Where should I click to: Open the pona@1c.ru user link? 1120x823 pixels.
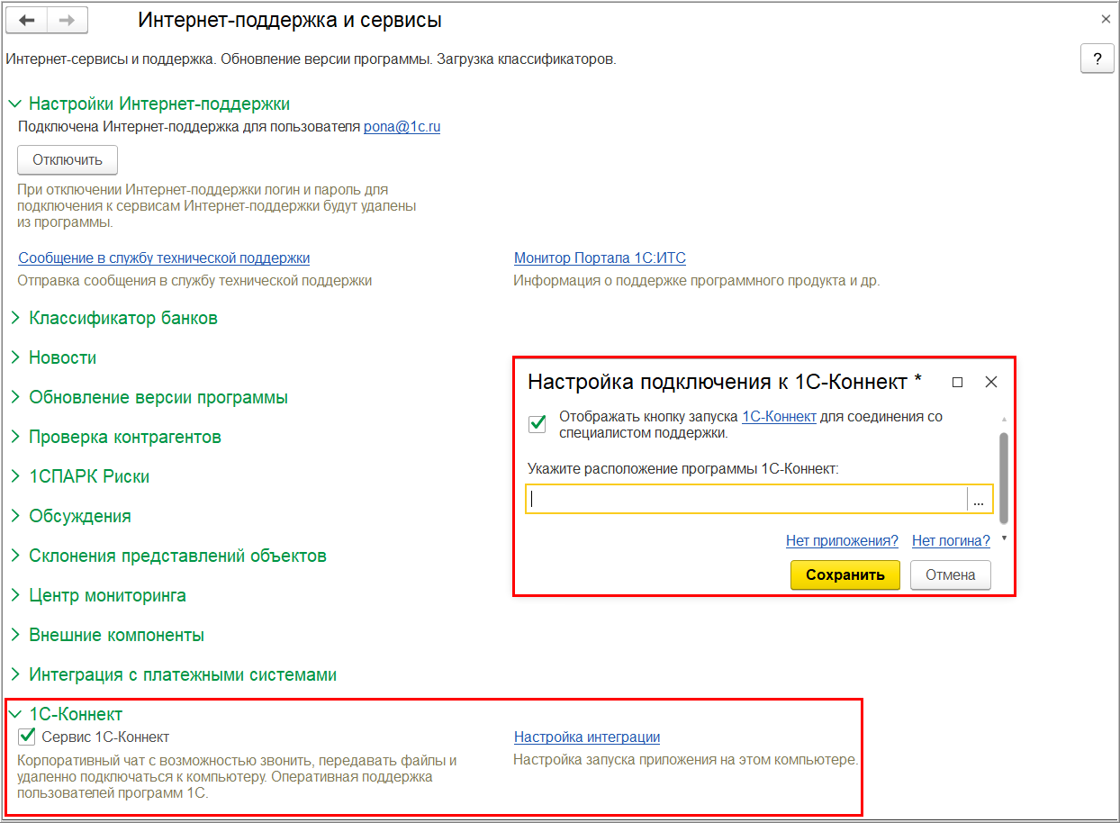tap(402, 127)
